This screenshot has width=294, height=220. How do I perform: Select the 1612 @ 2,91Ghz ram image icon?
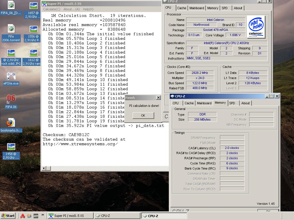[x=34, y=54]
